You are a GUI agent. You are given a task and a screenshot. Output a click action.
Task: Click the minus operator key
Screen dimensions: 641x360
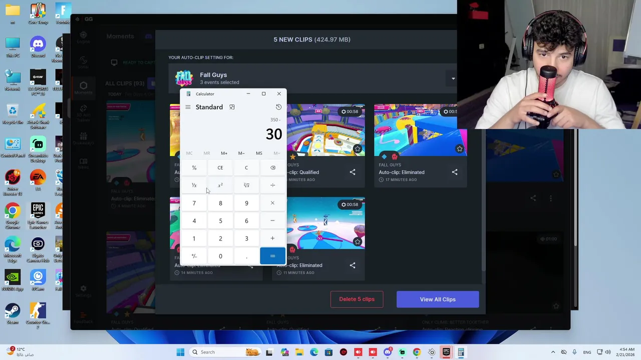[x=272, y=220]
